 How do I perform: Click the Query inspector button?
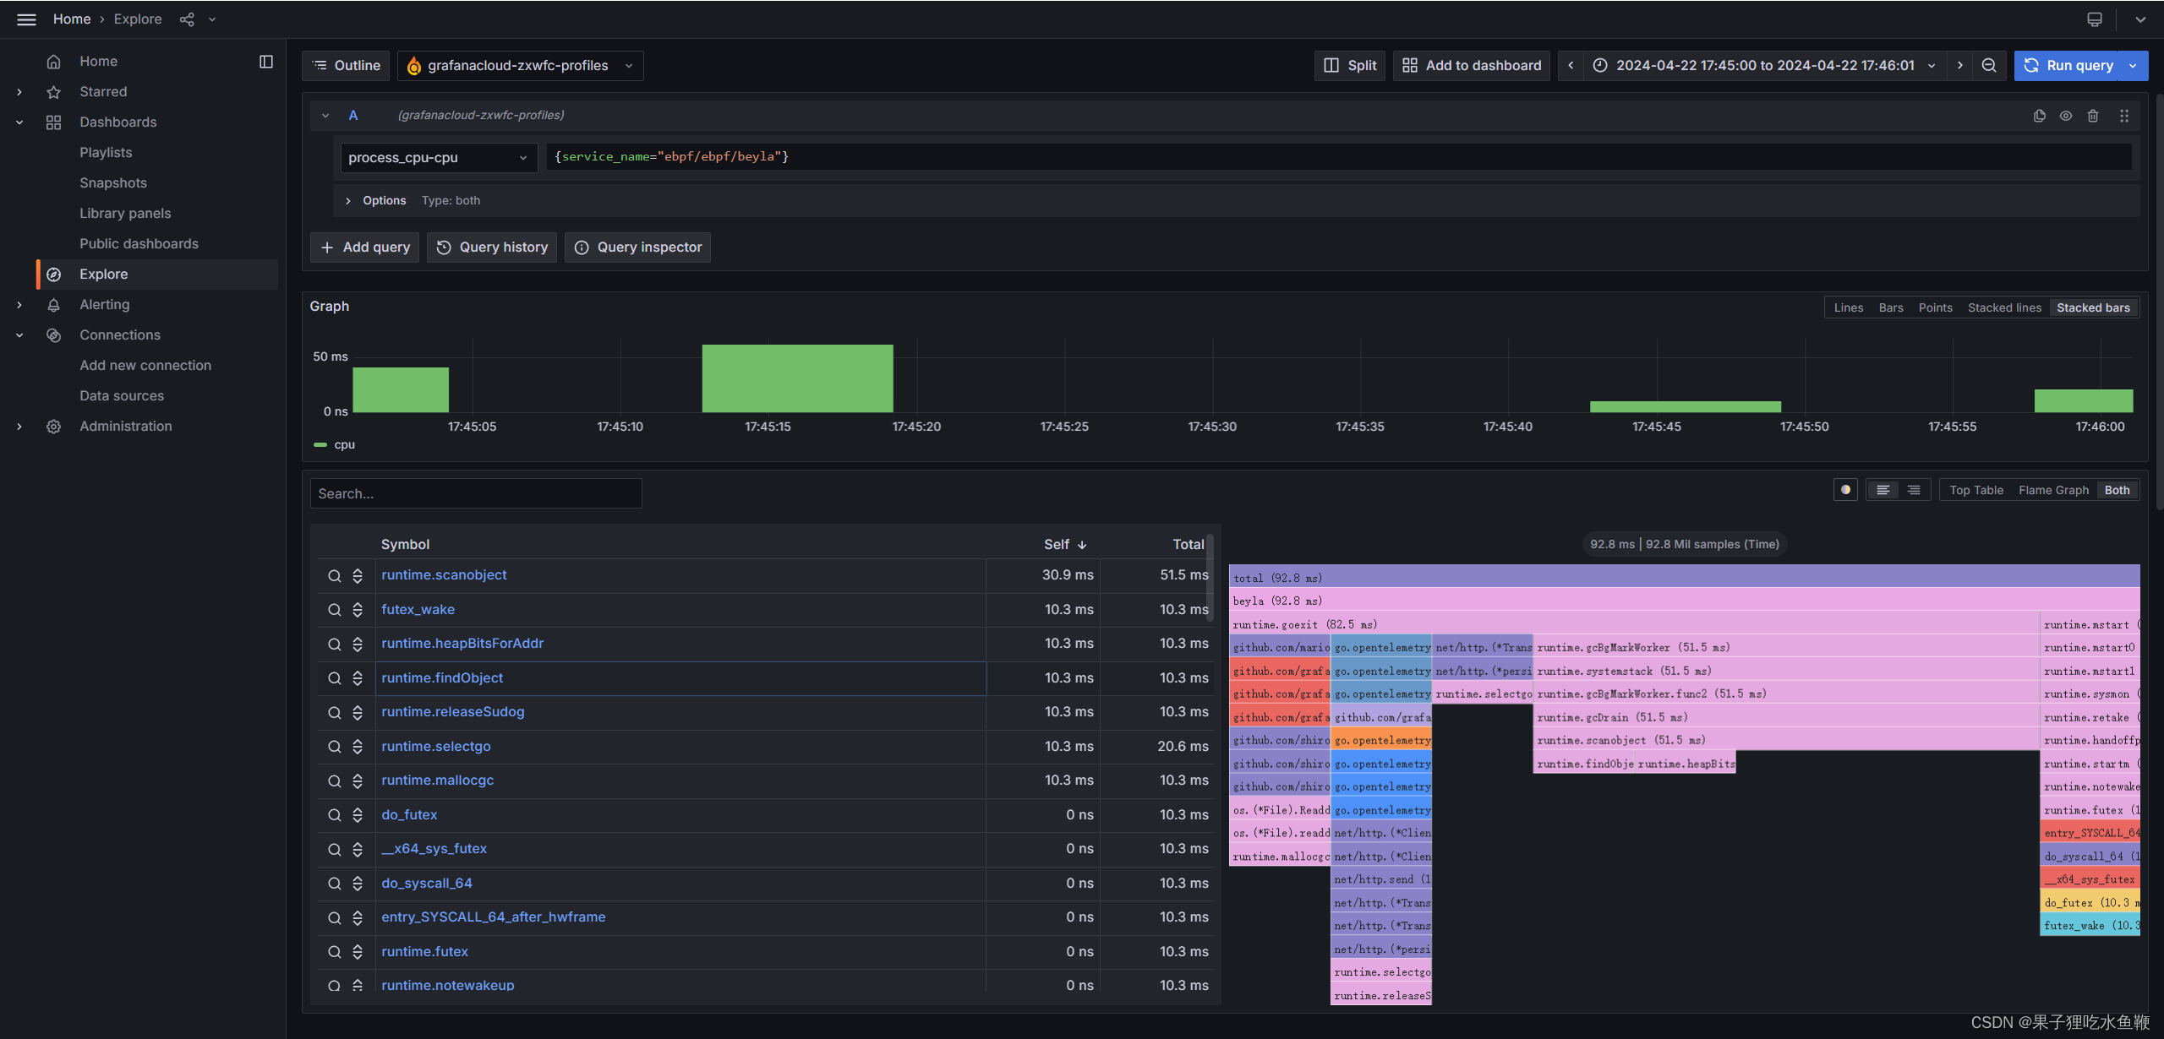pos(637,247)
